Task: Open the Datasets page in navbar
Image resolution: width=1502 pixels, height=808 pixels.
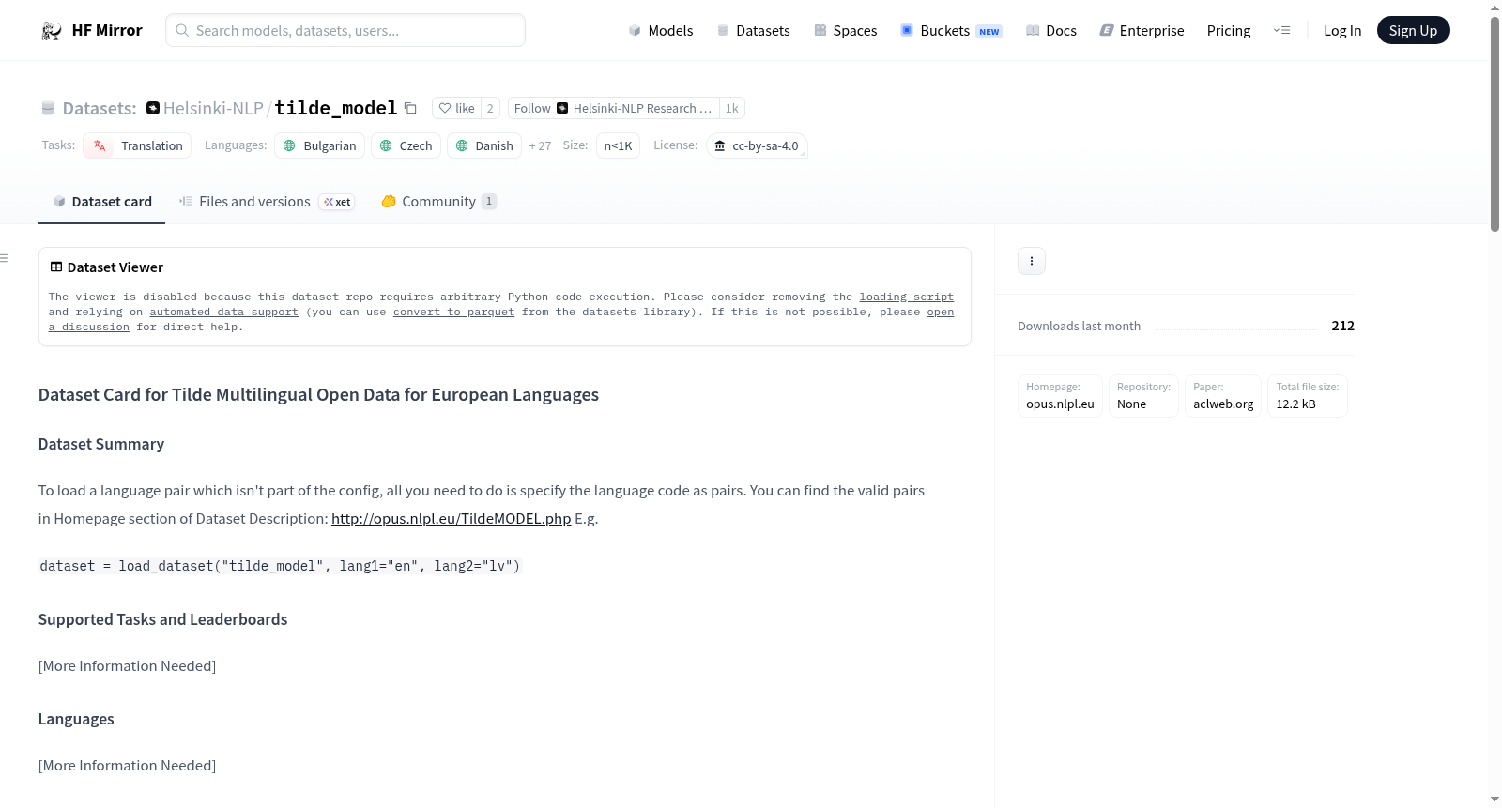Action: [x=753, y=31]
